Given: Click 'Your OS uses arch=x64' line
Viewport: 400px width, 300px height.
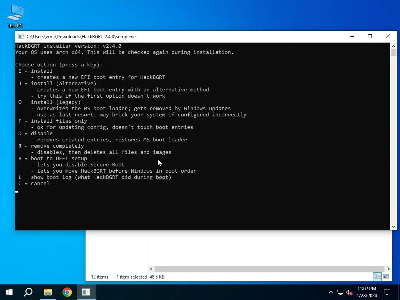Looking at the screenshot, I should [124, 52].
